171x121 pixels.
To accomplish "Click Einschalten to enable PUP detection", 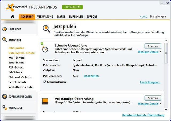I will (91, 76).
